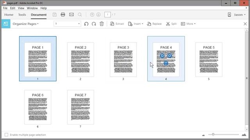
Task: Rotate Page 4 clockwise overlay icon
Action: (170, 56)
